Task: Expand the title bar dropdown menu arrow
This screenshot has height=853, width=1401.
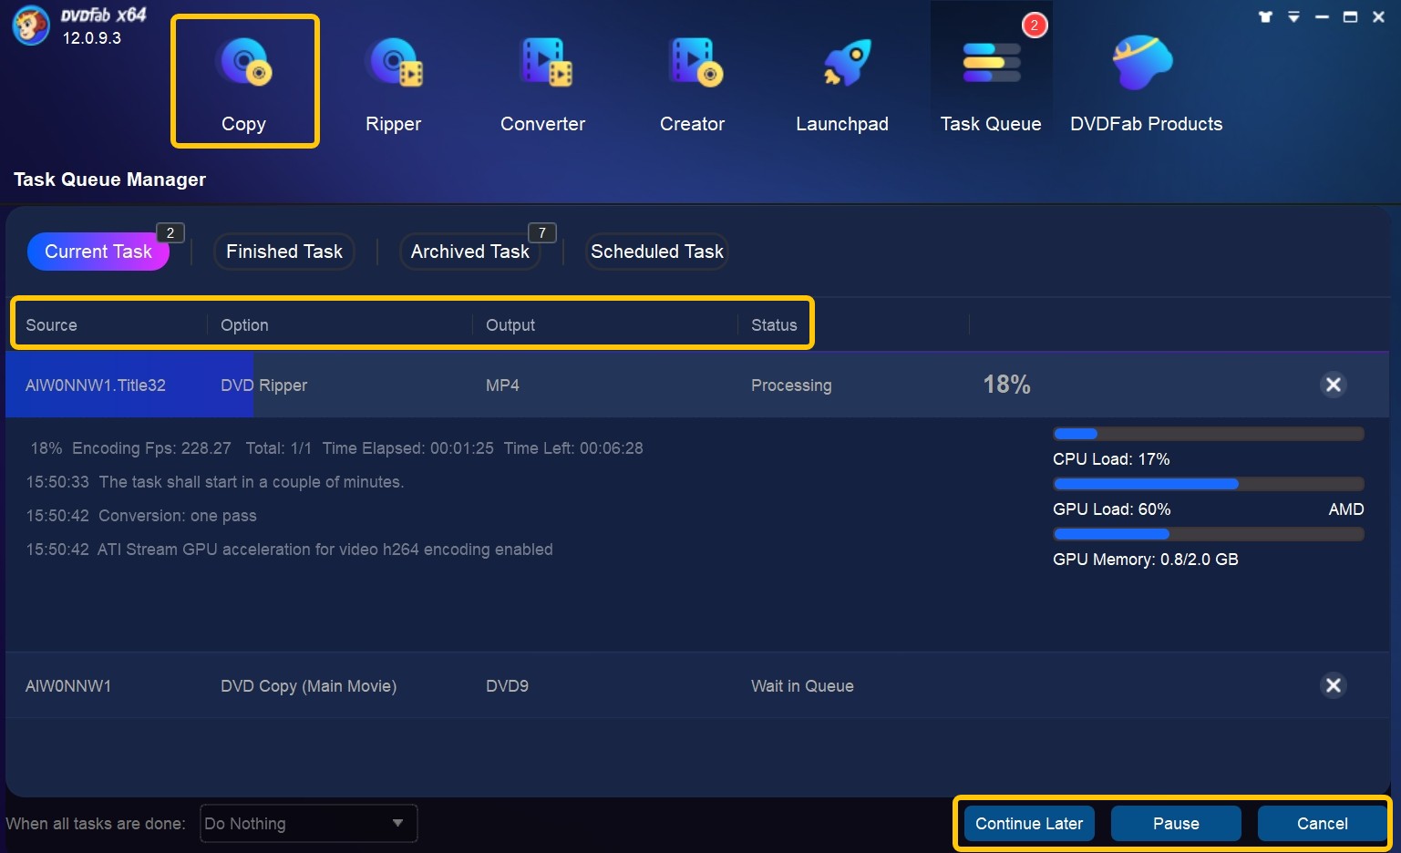Action: pos(1293,17)
